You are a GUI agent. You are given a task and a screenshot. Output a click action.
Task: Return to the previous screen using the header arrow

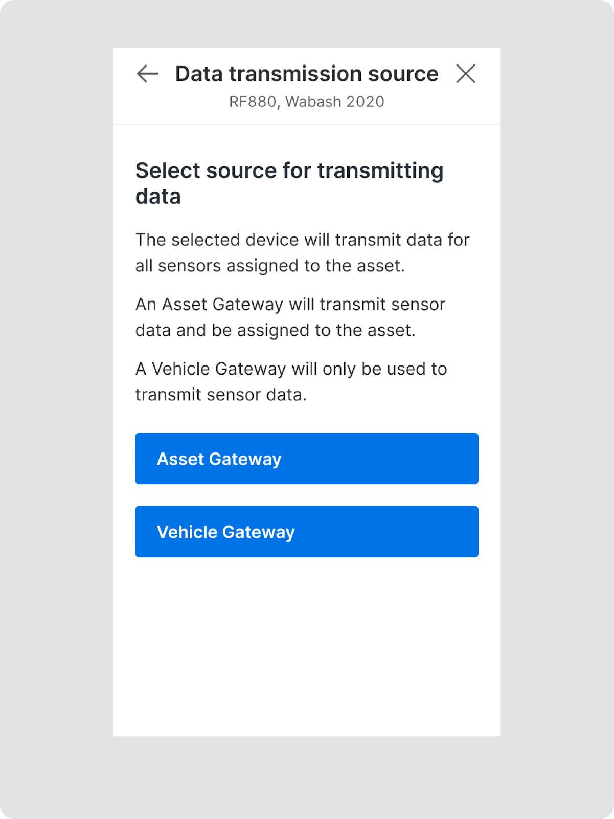point(147,74)
